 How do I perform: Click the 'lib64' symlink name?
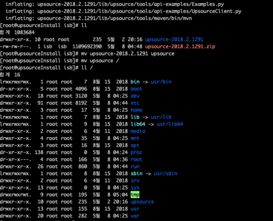(138, 124)
